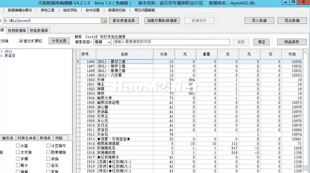Viewport: 310px width, 173px height.
Task: Sort by 内观 column header
Action: tap(292, 54)
